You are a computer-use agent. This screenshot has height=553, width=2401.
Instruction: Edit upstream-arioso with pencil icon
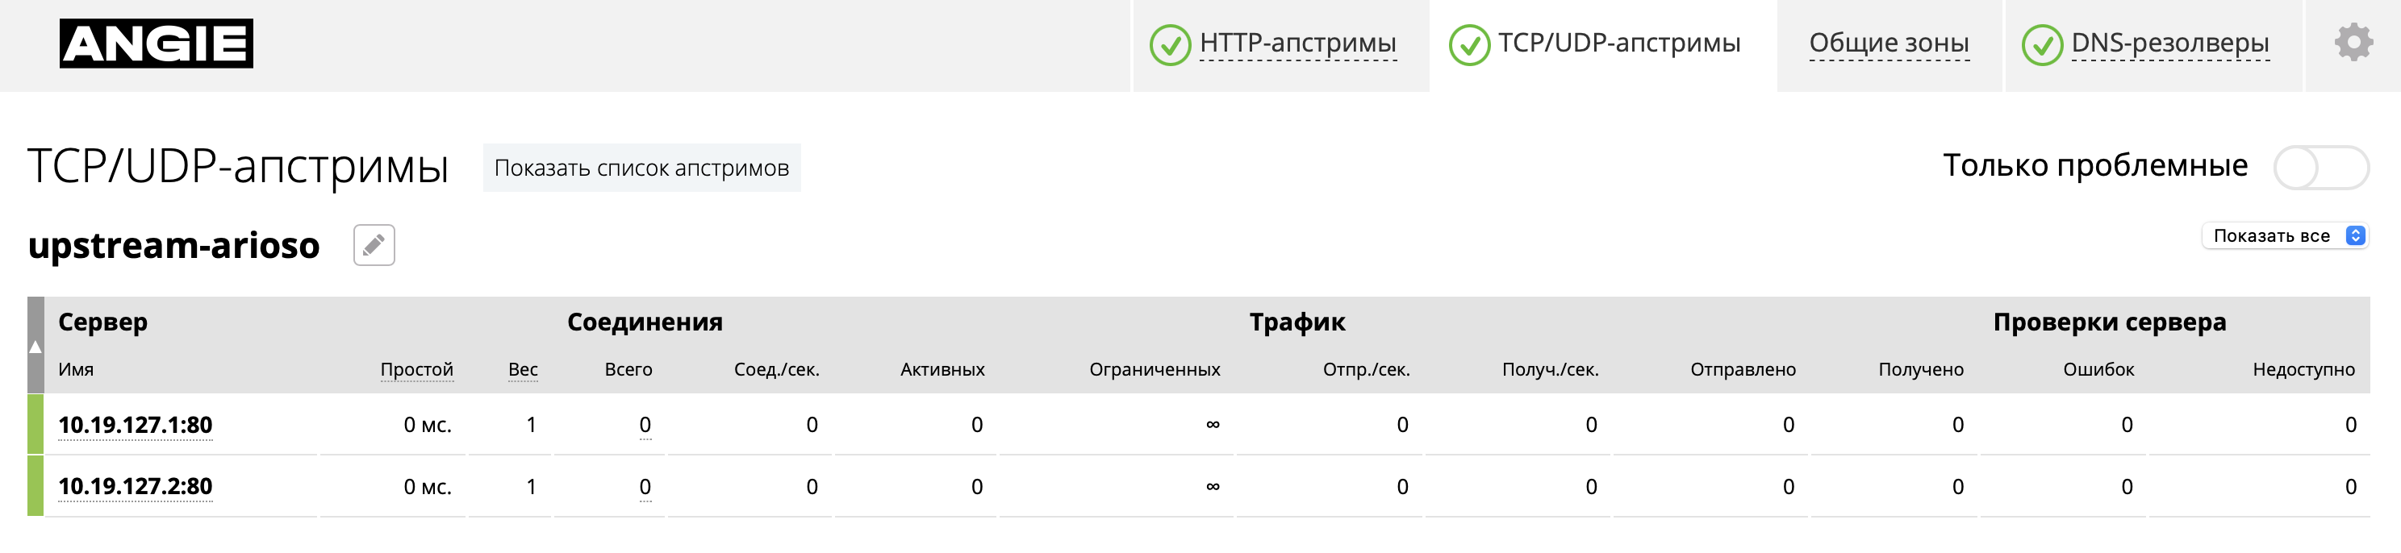click(374, 245)
